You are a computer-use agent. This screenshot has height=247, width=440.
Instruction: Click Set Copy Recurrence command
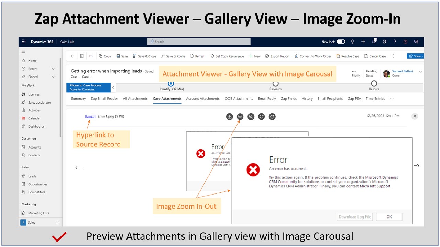point(227,56)
